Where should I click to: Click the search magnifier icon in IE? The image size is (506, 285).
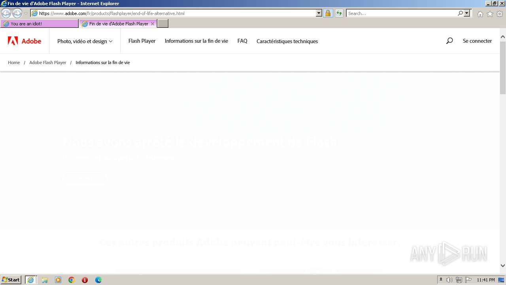coord(460,13)
